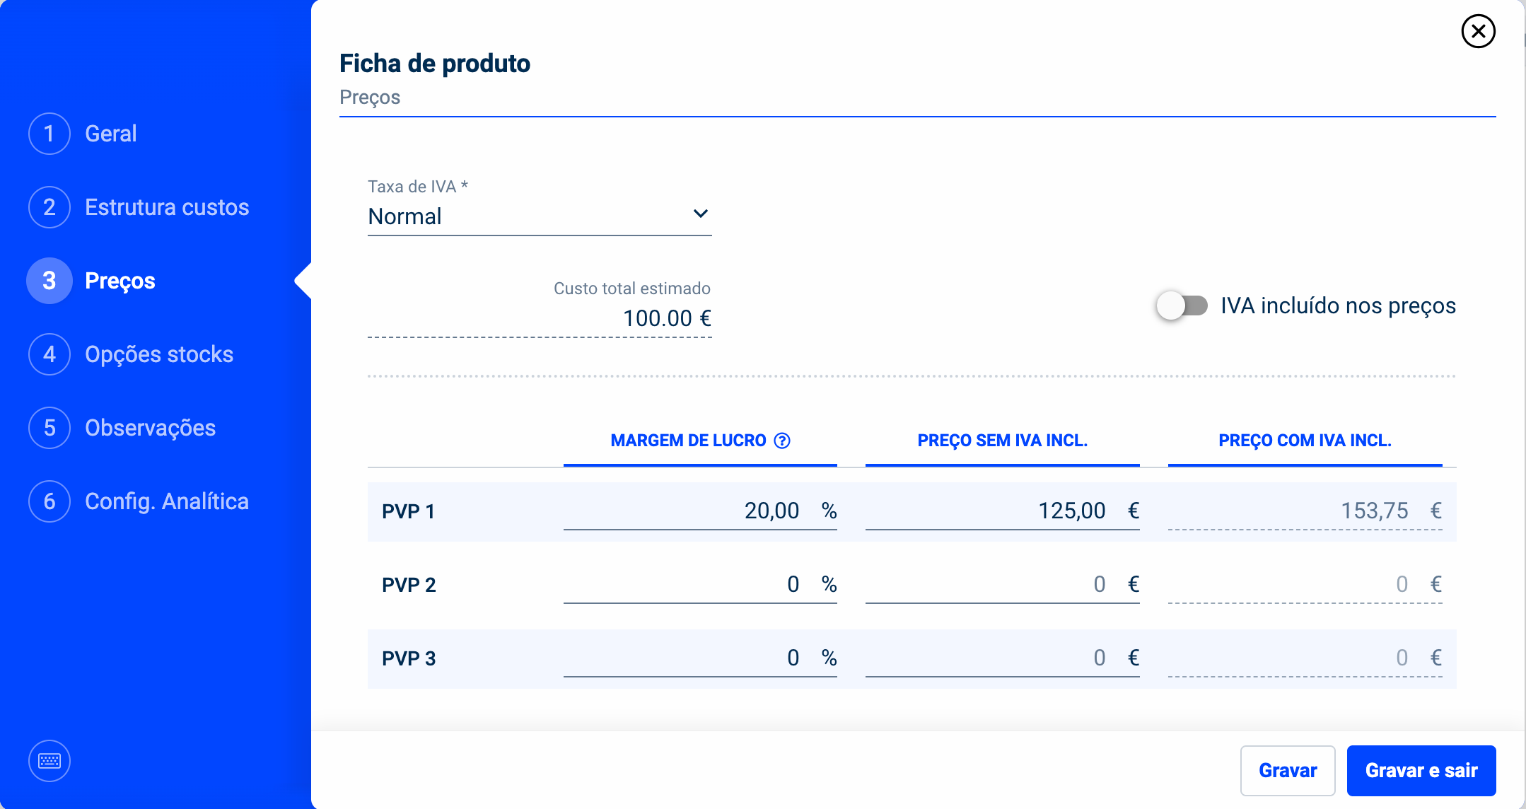Click the step 2 circle icon
Screen dimensions: 1526x809
point(49,207)
